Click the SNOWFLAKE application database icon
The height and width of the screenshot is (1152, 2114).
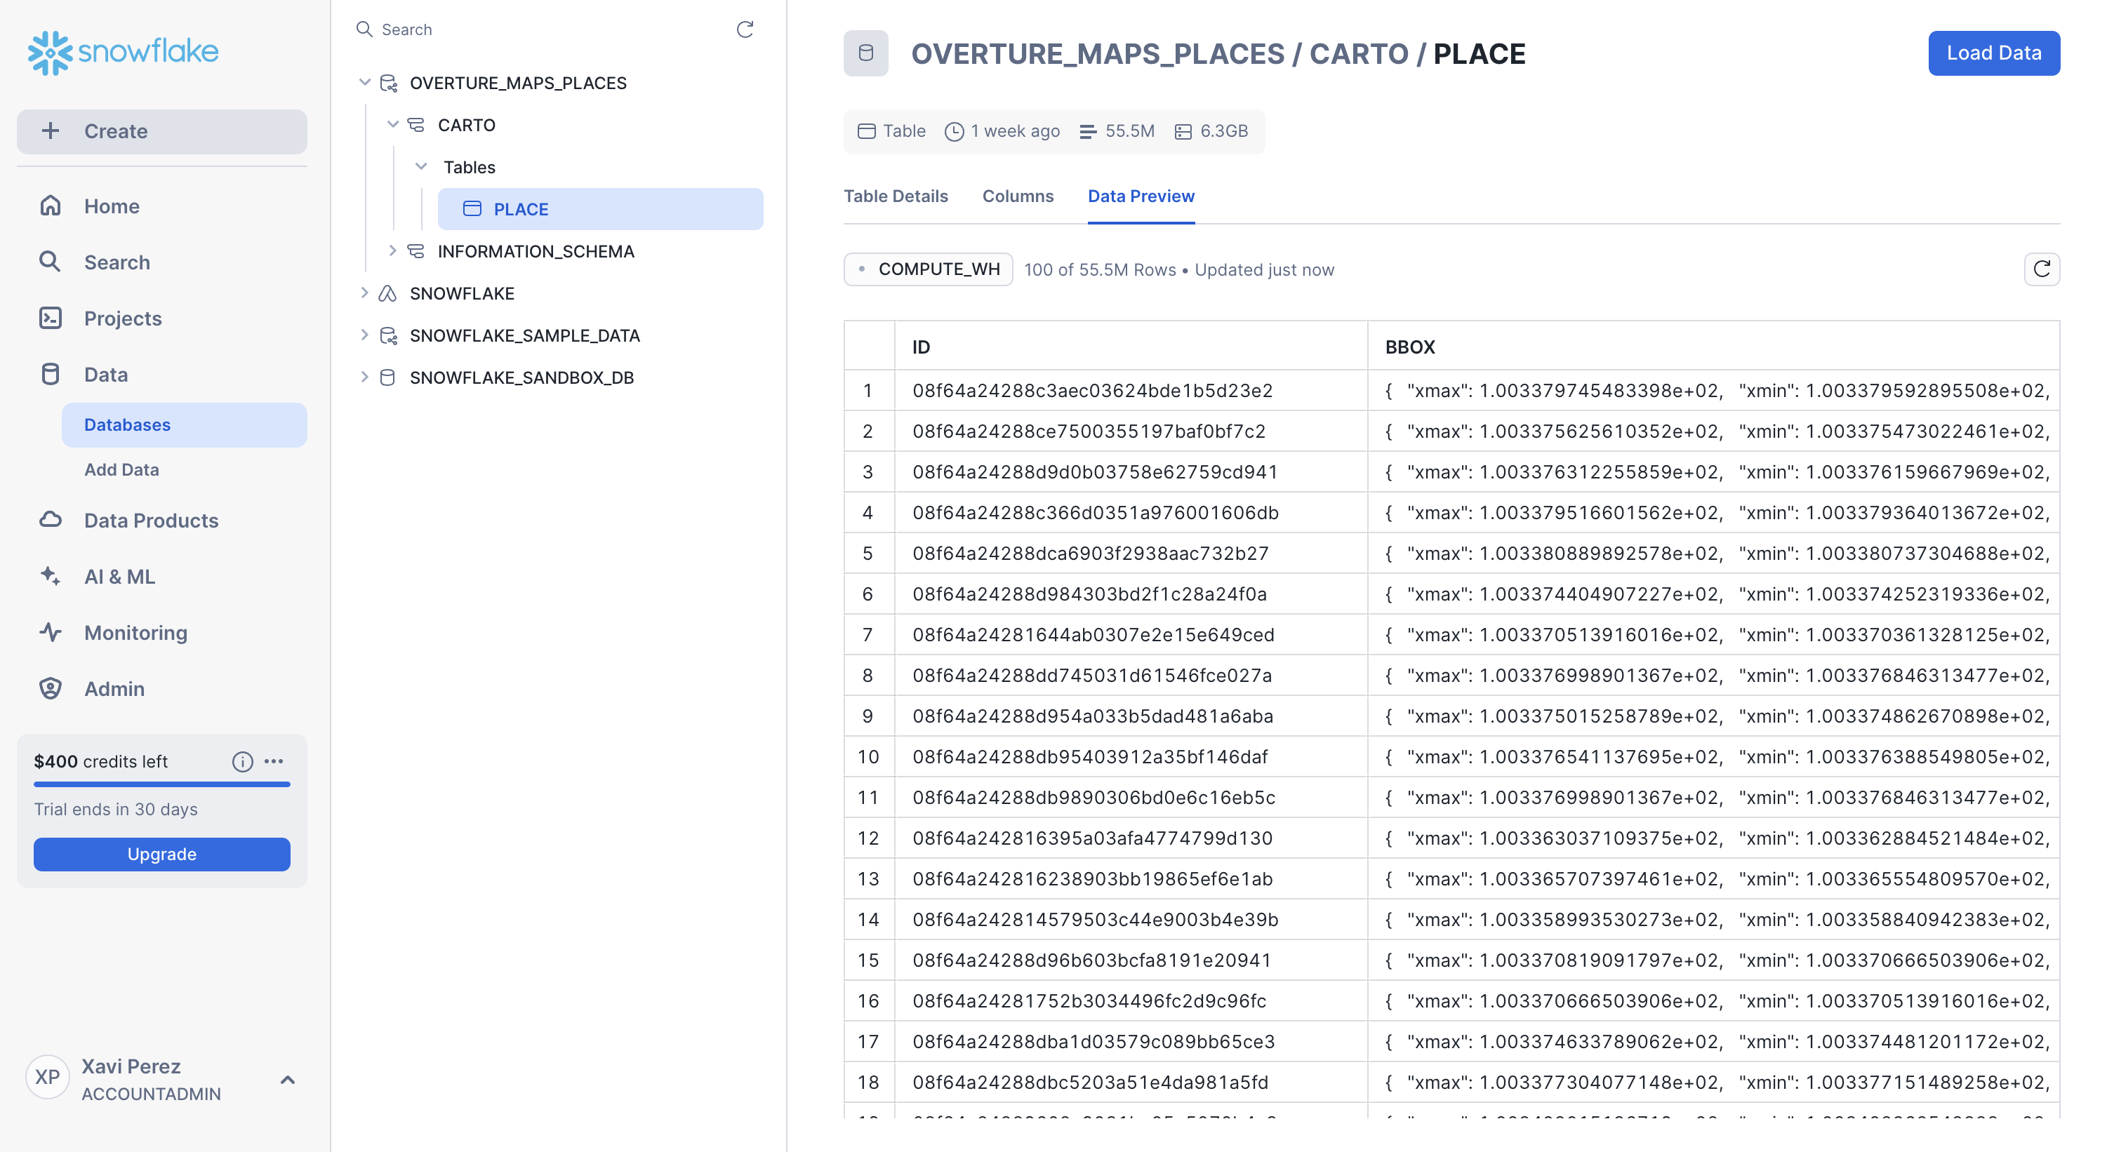pos(387,293)
